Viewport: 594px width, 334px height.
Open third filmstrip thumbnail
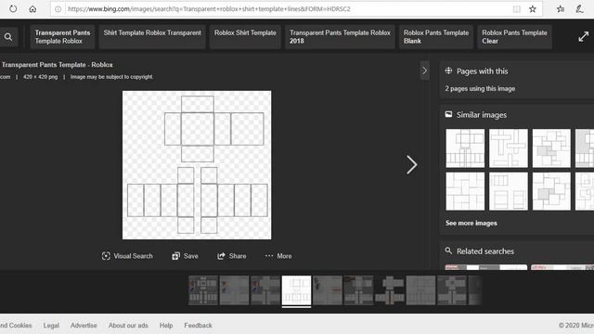pyautogui.click(x=265, y=290)
